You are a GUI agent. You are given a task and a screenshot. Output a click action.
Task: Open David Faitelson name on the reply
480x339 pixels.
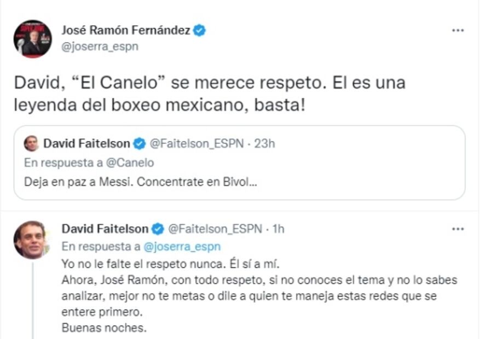pos(105,229)
